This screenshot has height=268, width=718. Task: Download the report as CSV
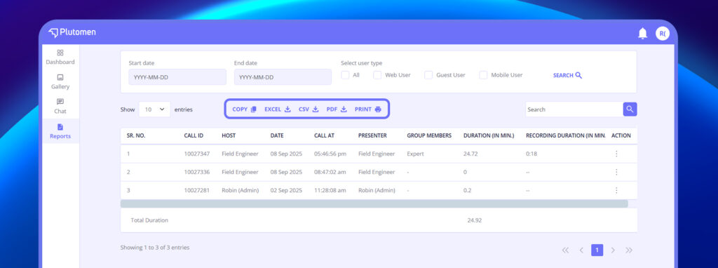click(309, 109)
